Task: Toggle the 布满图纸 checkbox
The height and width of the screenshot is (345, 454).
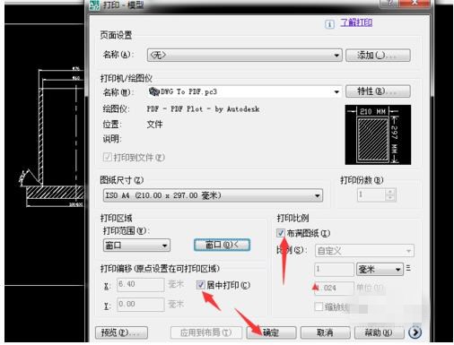Action: pyautogui.click(x=281, y=233)
